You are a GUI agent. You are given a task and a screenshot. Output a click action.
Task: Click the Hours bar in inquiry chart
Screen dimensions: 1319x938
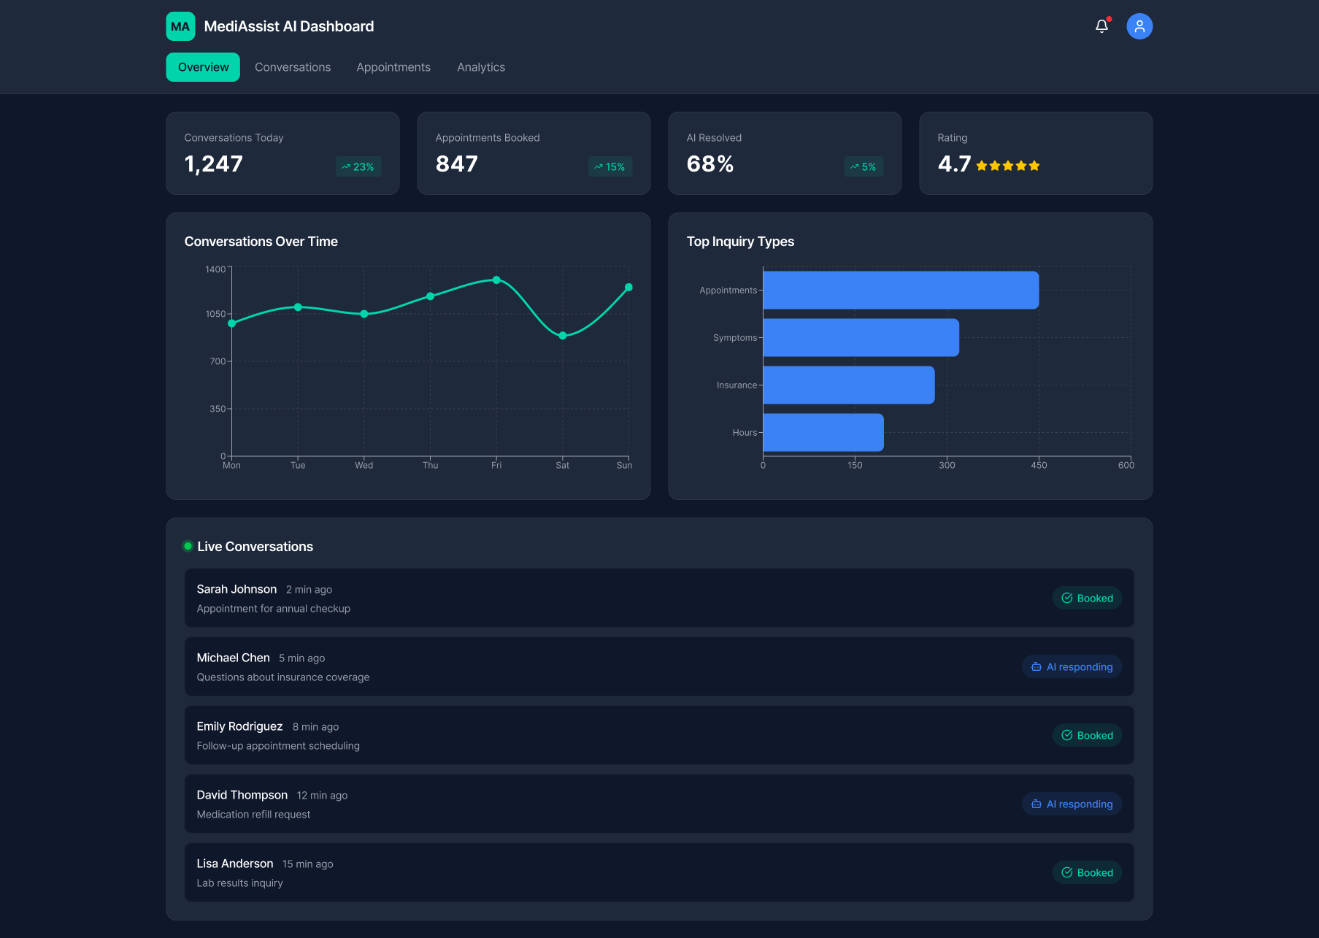[823, 432]
